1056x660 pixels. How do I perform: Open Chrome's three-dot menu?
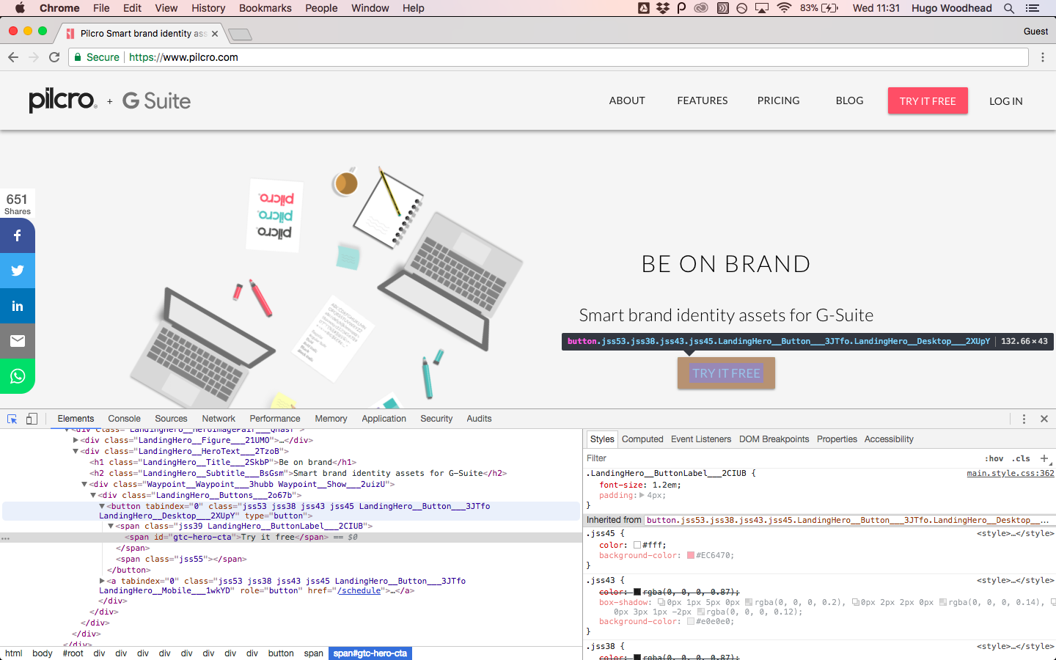pos(1043,57)
